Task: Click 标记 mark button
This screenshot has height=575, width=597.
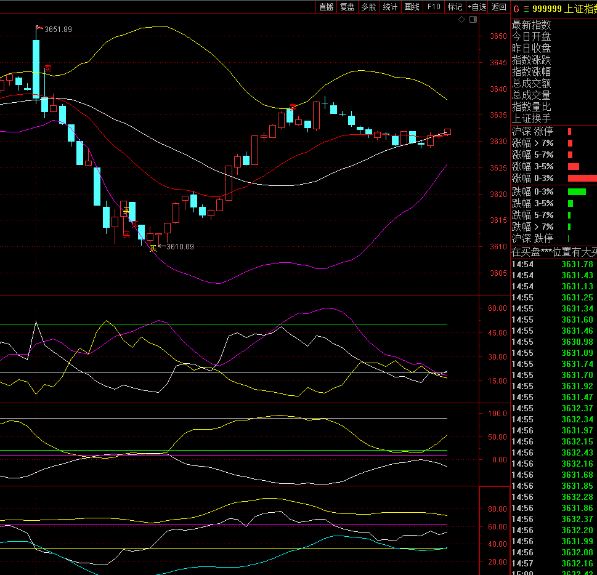Action: pos(455,7)
